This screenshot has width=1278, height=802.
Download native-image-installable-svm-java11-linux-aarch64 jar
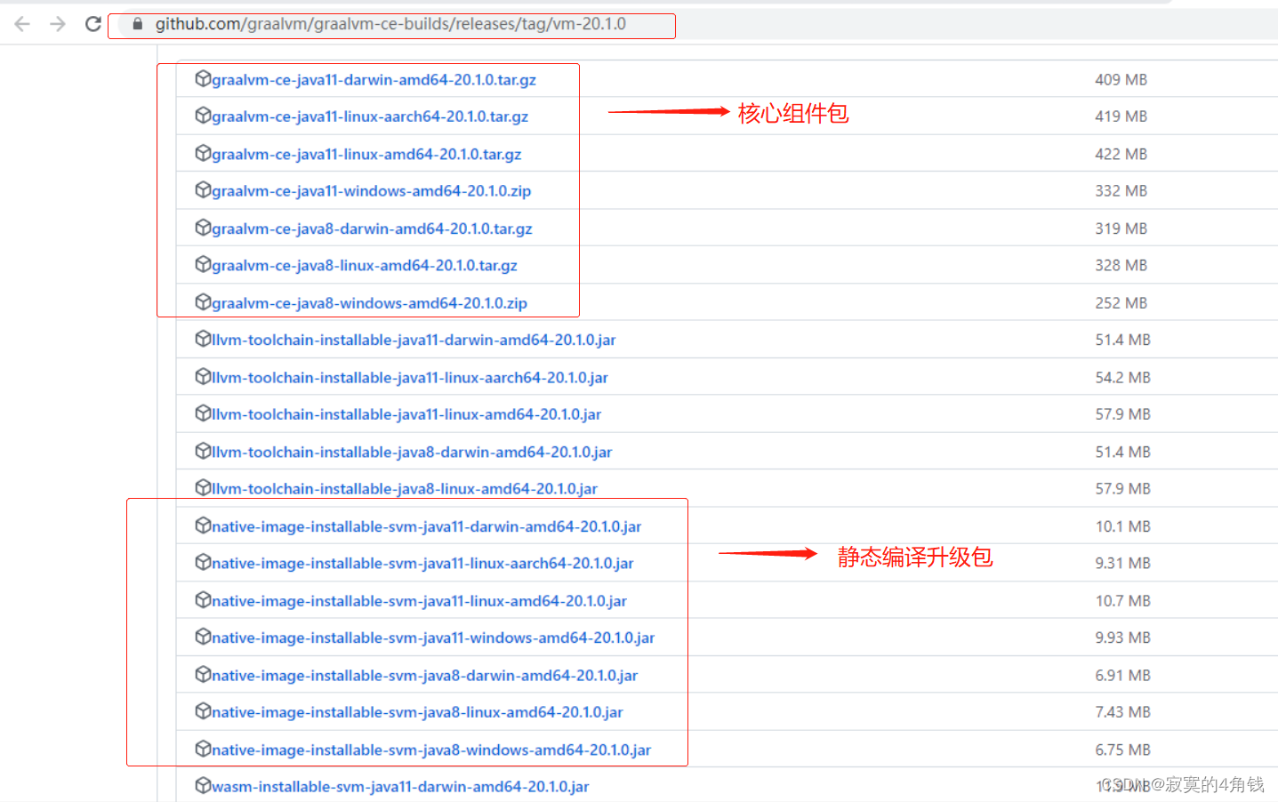click(422, 564)
